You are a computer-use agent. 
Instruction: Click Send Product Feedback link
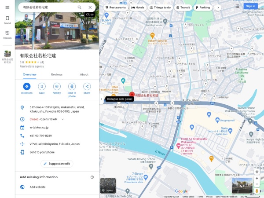point(226,197)
